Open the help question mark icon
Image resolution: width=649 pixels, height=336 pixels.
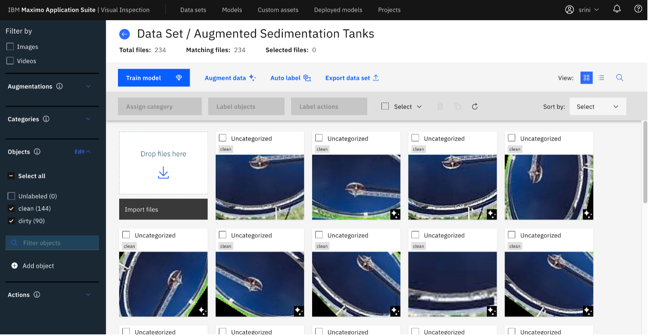pyautogui.click(x=638, y=9)
